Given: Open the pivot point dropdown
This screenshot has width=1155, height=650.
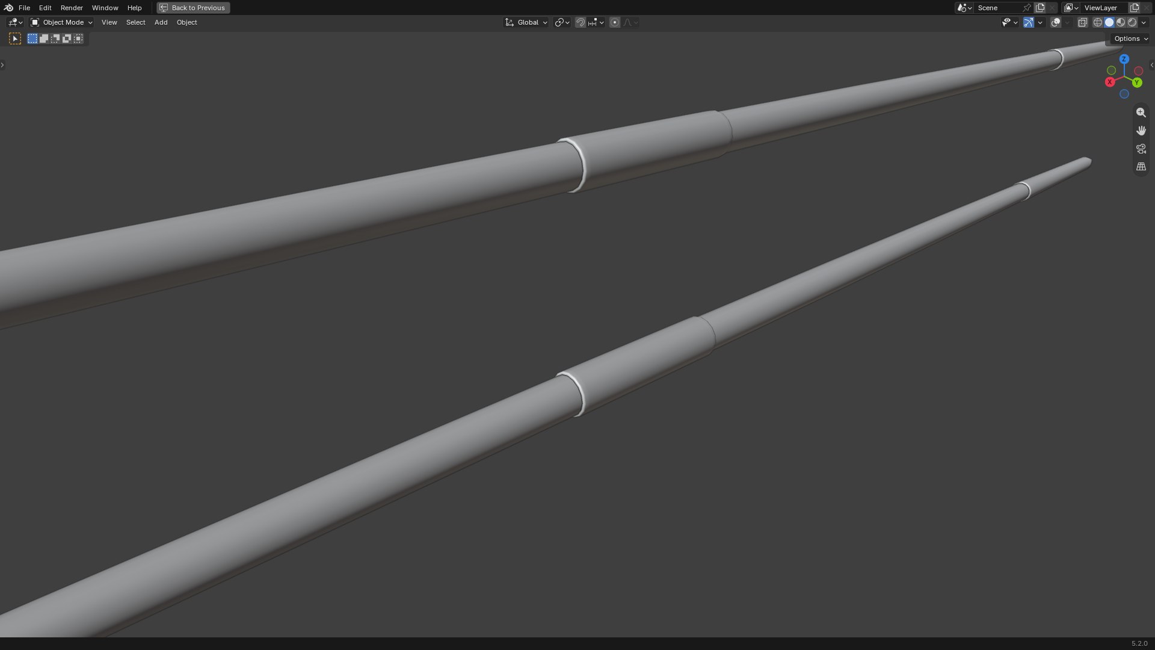Looking at the screenshot, I should pyautogui.click(x=562, y=22).
